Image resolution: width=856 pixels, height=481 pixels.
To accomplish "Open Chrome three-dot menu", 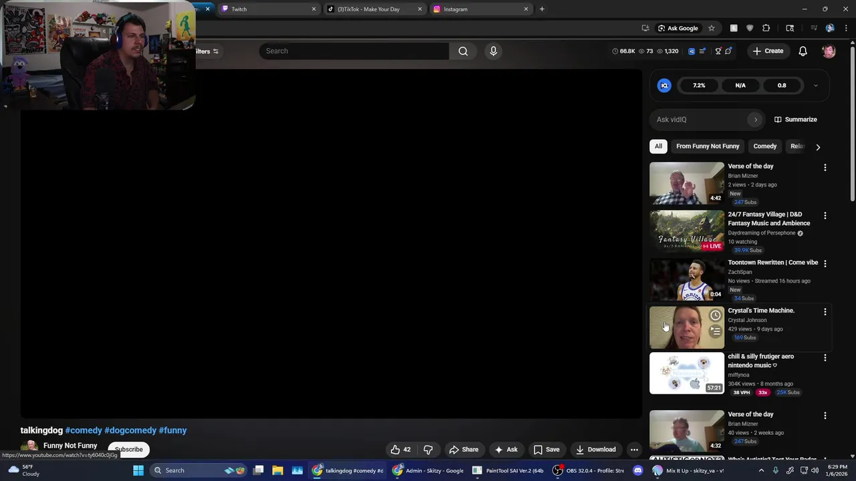I will tap(846, 28).
